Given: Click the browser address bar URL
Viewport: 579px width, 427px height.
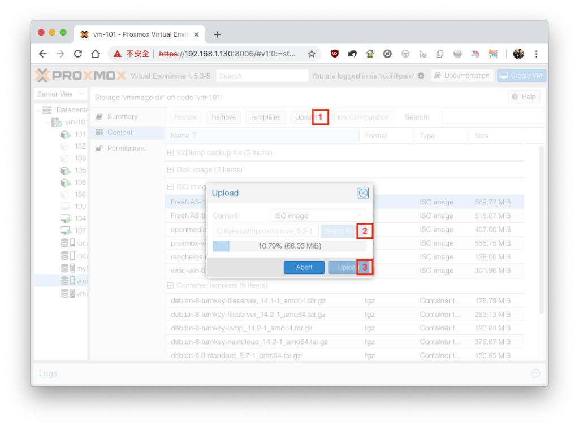Looking at the screenshot, I should (227, 54).
